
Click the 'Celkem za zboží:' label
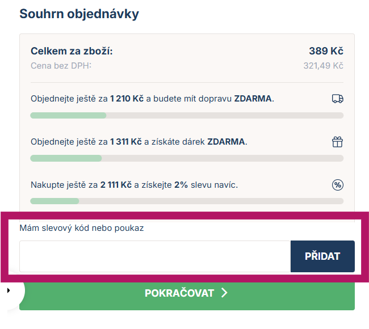(x=72, y=52)
